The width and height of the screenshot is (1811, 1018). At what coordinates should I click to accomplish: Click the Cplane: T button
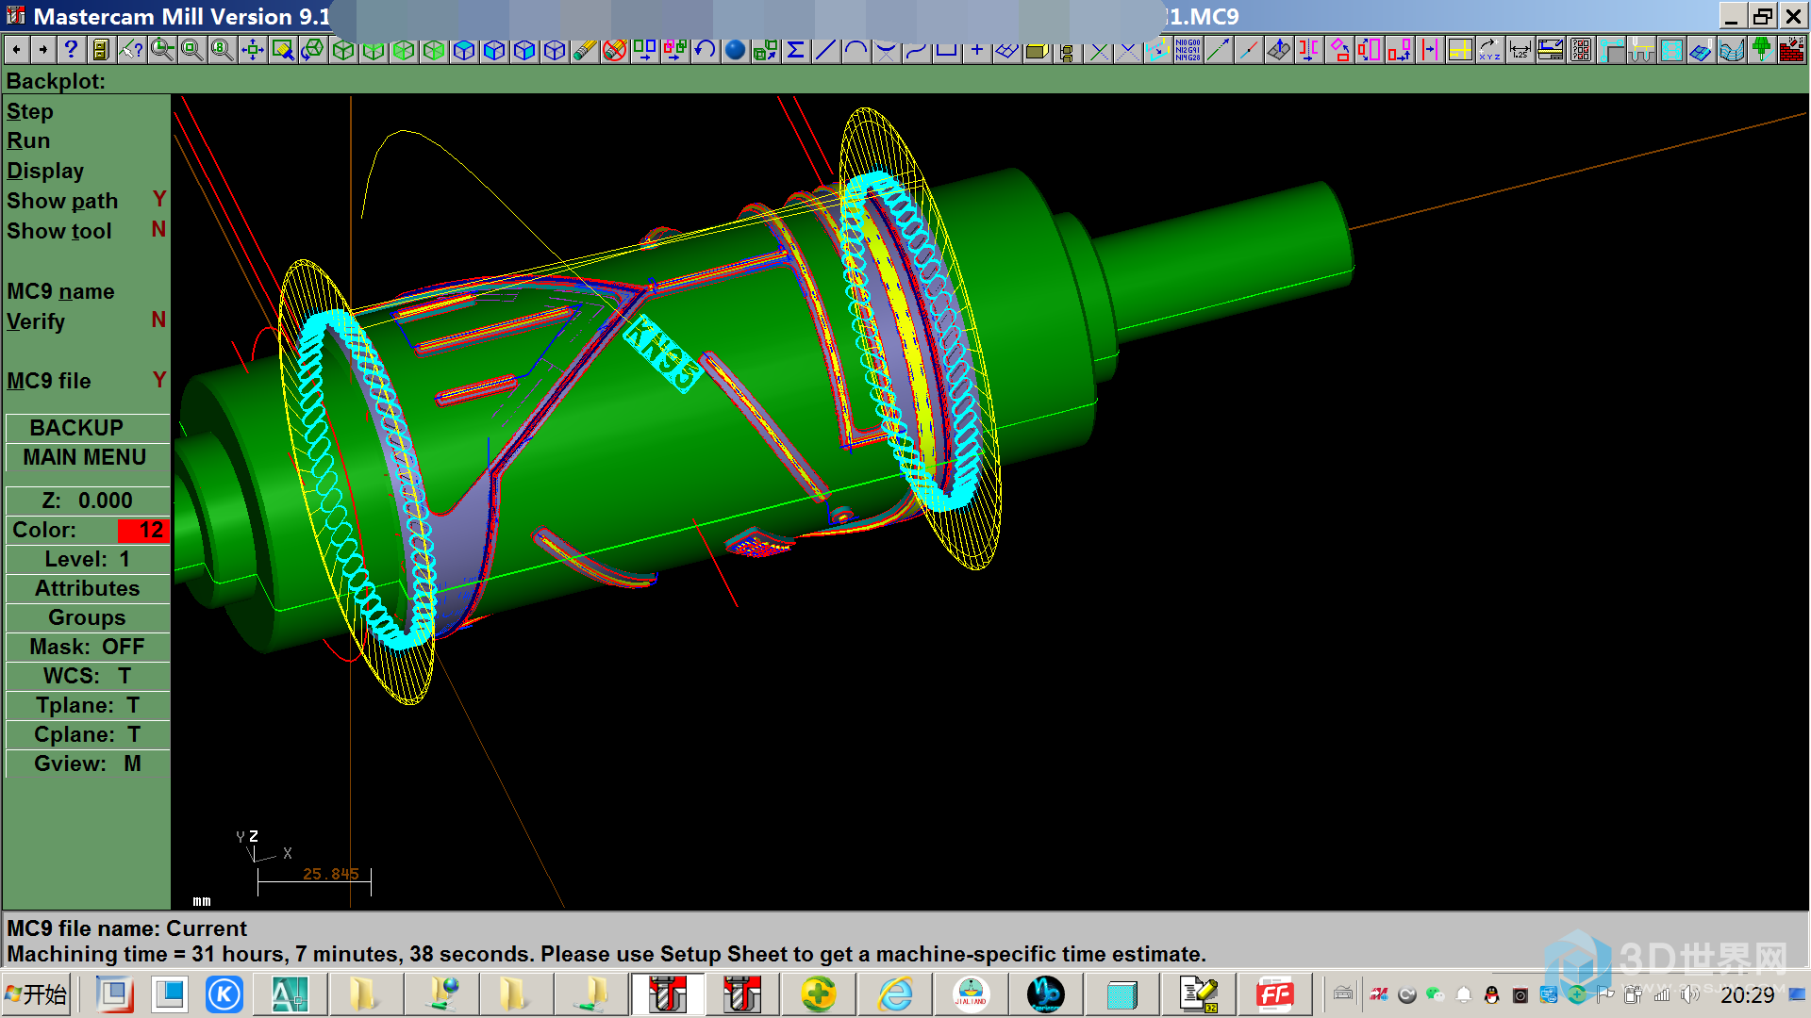[x=87, y=734]
